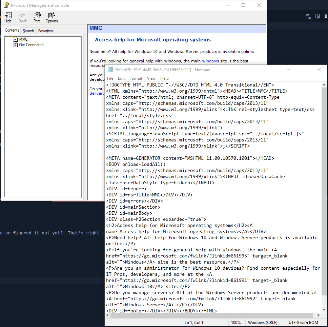Click the Notepad vertical scrollbar down arrow
Image resolution: width=328 pixels, height=327 pixels.
[x=324, y=310]
